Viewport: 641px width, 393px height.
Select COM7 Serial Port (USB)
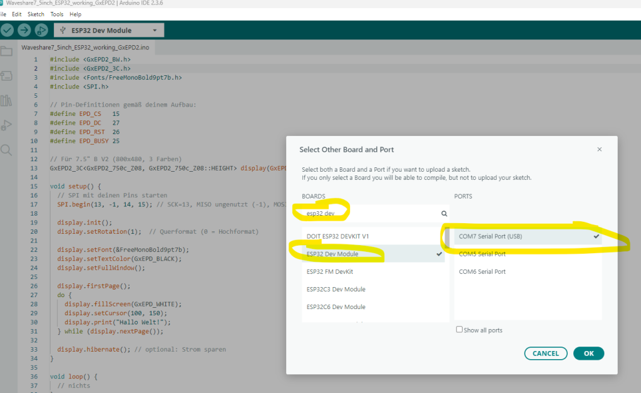pos(528,236)
